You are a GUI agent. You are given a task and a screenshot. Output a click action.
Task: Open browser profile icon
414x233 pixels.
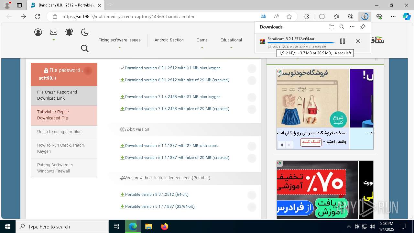pos(7,5)
